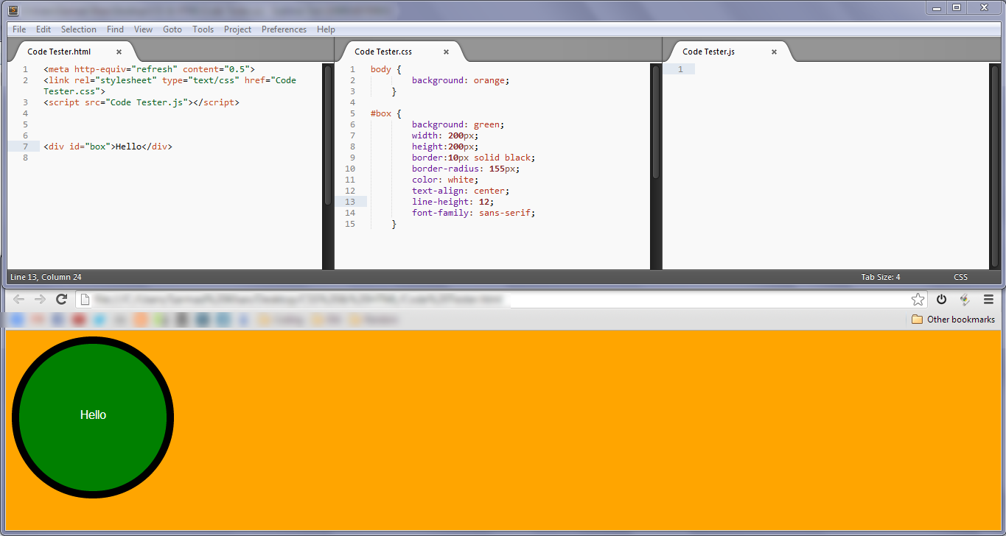Click the page icon in the address bar

point(84,299)
